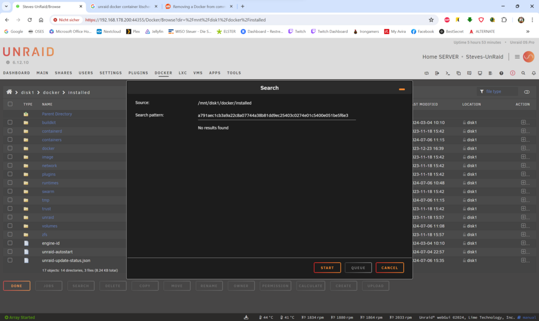This screenshot has width=539, height=321.
Task: Check the box for the containerd folder
Action: 10,131
